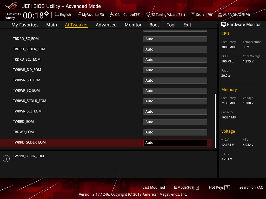Edit TWRWR_SC_EOM Auto field
The height and width of the screenshot is (199, 266).
coord(175,91)
